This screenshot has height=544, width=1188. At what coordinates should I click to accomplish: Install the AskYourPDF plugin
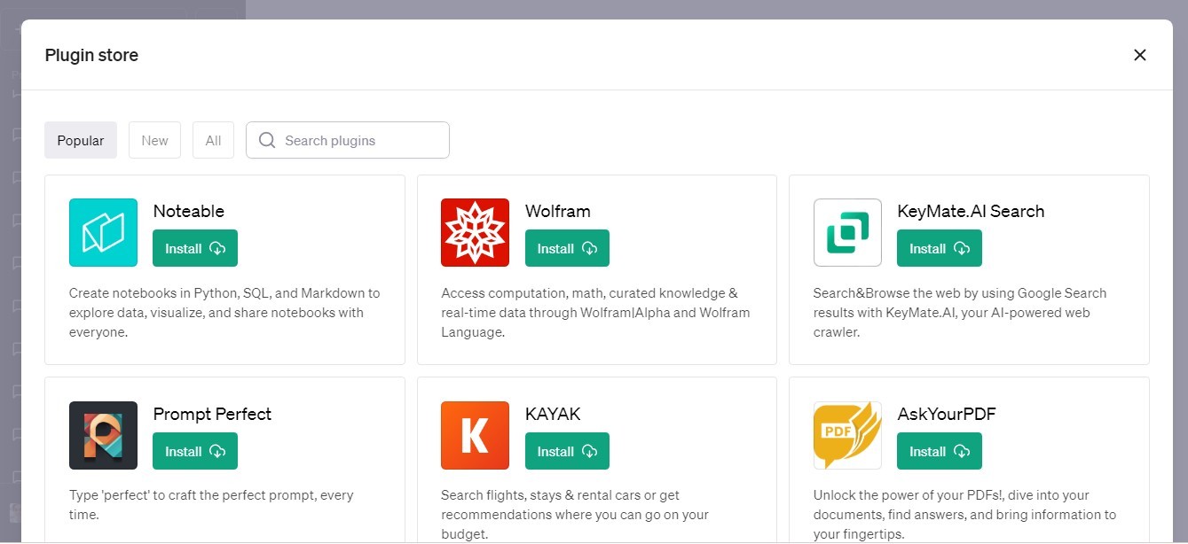pyautogui.click(x=939, y=451)
